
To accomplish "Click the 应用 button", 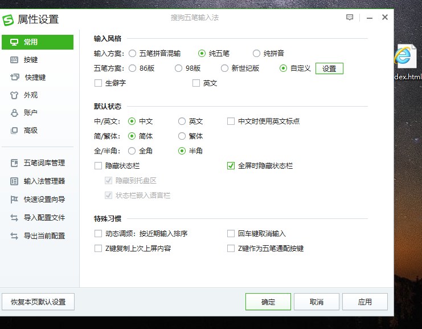I will pyautogui.click(x=365, y=302).
